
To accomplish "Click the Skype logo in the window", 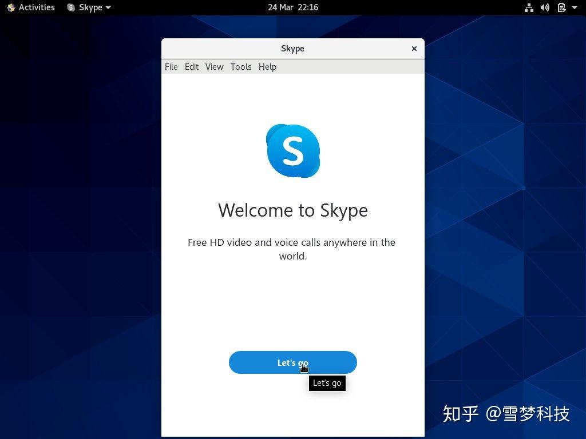I will pos(292,150).
